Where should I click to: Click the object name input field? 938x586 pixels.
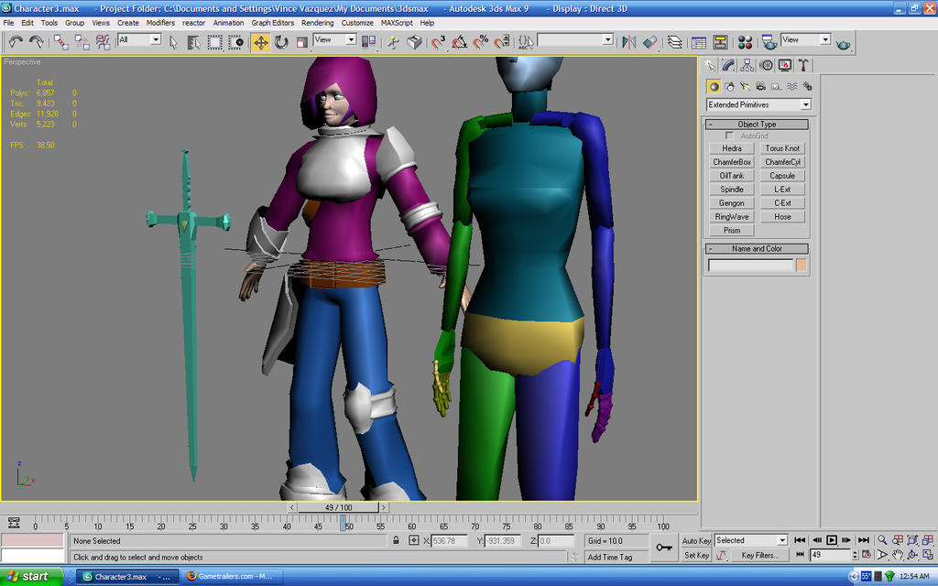coord(751,265)
